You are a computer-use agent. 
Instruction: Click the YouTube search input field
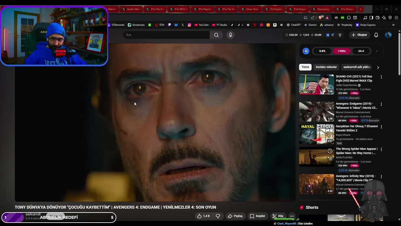pyautogui.click(x=166, y=35)
